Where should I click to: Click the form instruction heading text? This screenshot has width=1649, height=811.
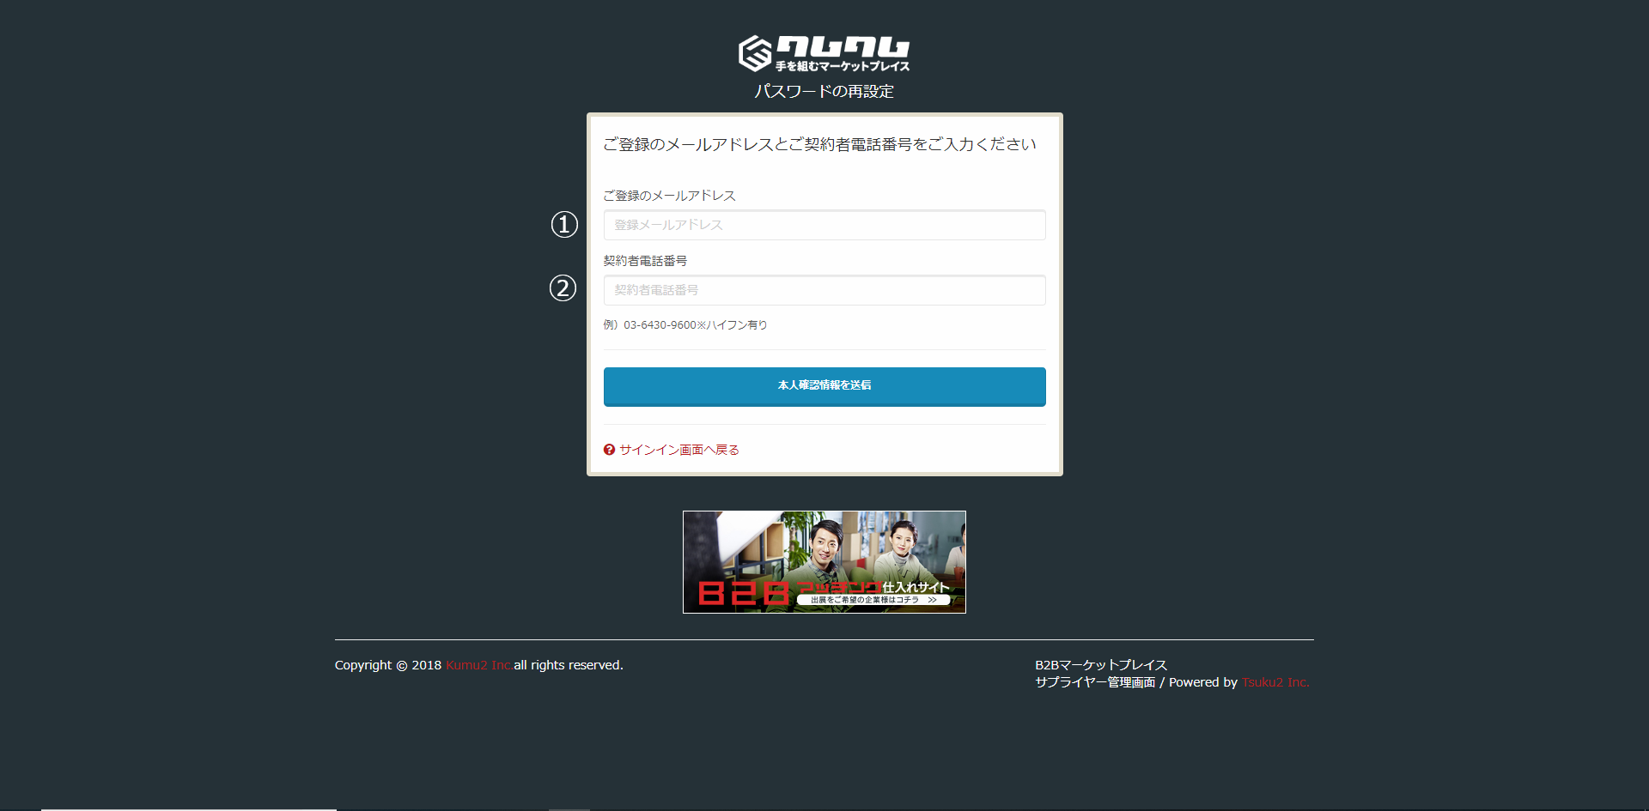[x=819, y=144]
